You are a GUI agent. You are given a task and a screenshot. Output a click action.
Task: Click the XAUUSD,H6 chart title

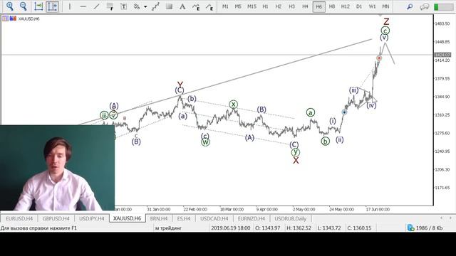(x=28, y=19)
